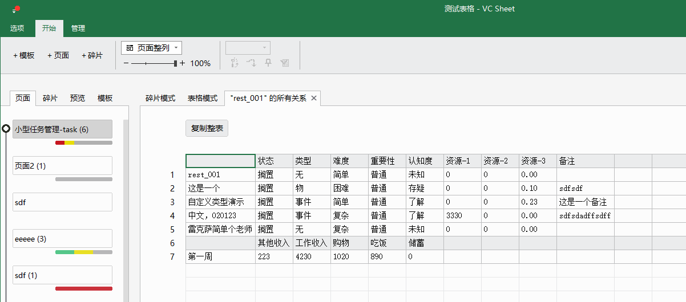The height and width of the screenshot is (302, 686).
Task: Click the first branch-arrow toolbar icon
Action: point(234,63)
